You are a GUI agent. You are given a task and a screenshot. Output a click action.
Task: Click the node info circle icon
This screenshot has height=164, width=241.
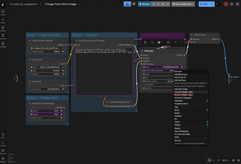click(x=152, y=42)
